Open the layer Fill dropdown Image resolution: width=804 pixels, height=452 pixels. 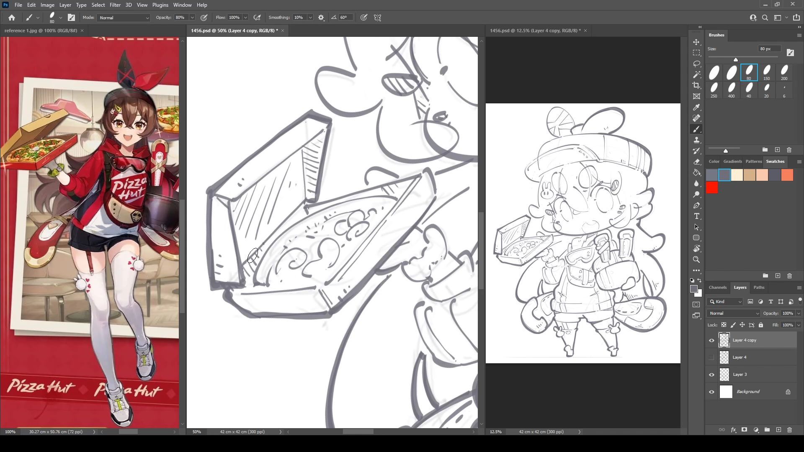(799, 325)
